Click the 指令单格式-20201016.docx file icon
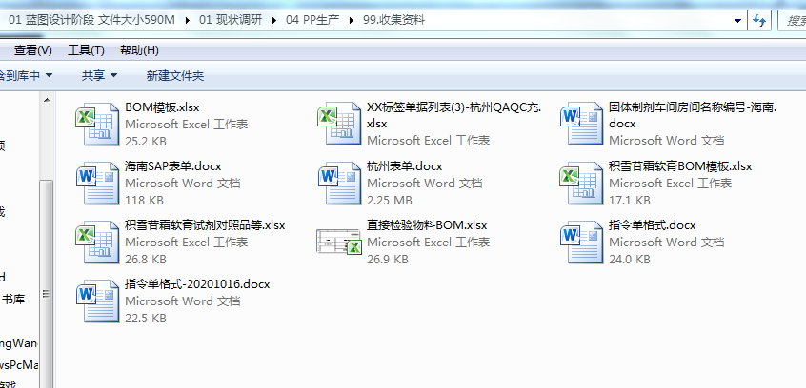This screenshot has height=388, width=806. click(x=93, y=301)
